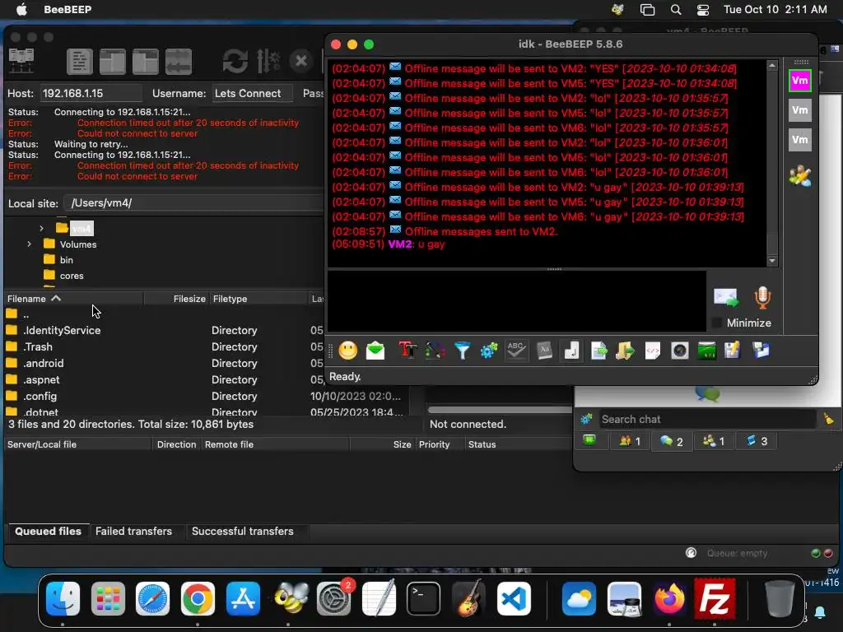Click the camera screenshot icon in chat toolbar
Viewport: 843px width, 632px height.
[679, 351]
